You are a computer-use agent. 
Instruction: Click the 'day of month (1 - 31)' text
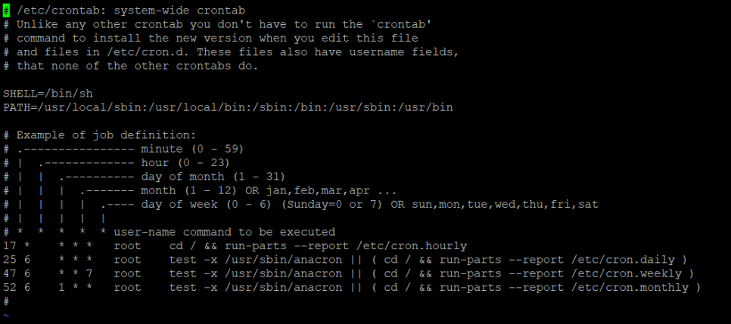click(x=213, y=177)
